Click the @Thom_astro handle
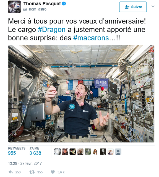This screenshot has height=177, width=159. 35,9
